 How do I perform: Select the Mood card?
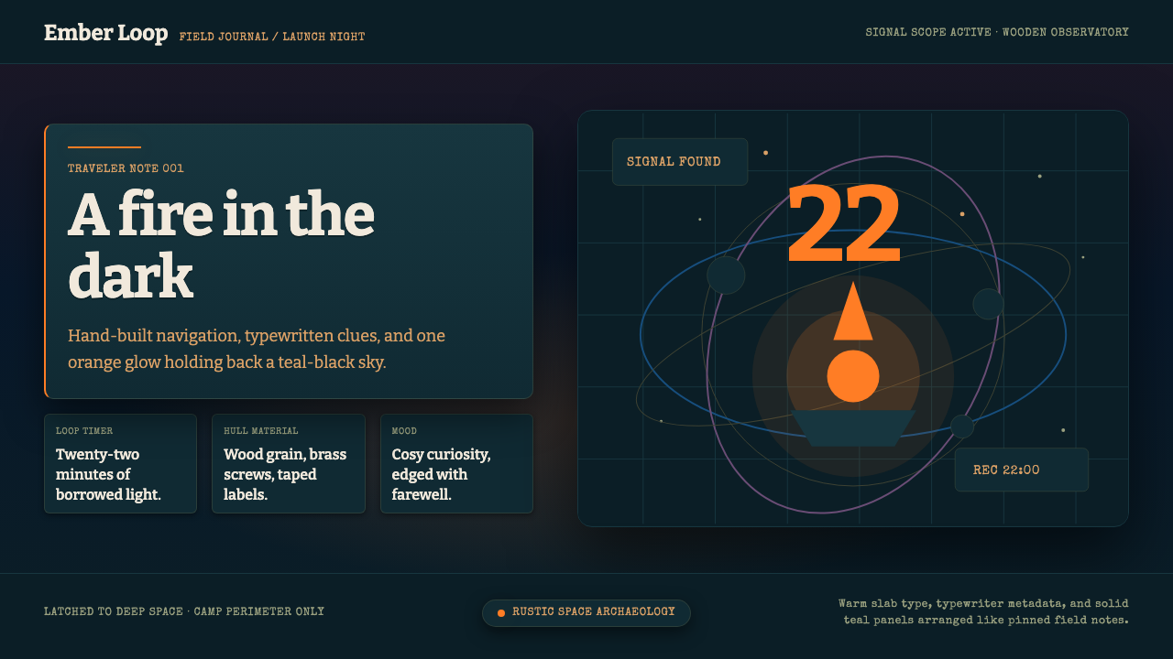tap(456, 464)
